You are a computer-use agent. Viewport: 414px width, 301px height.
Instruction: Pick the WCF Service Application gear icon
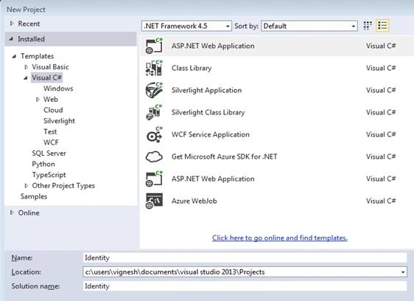pos(154,134)
